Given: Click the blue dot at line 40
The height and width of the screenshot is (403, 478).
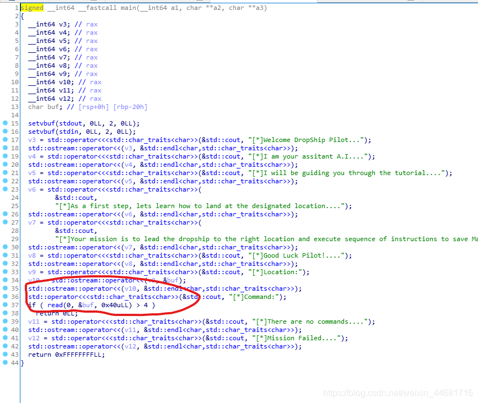Looking at the screenshot, I should [5, 329].
